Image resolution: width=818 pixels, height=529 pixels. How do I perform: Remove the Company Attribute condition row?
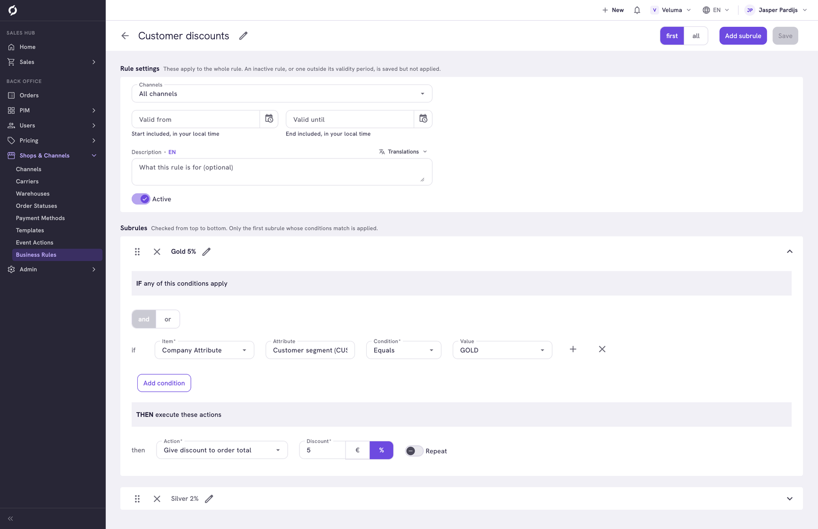click(602, 349)
